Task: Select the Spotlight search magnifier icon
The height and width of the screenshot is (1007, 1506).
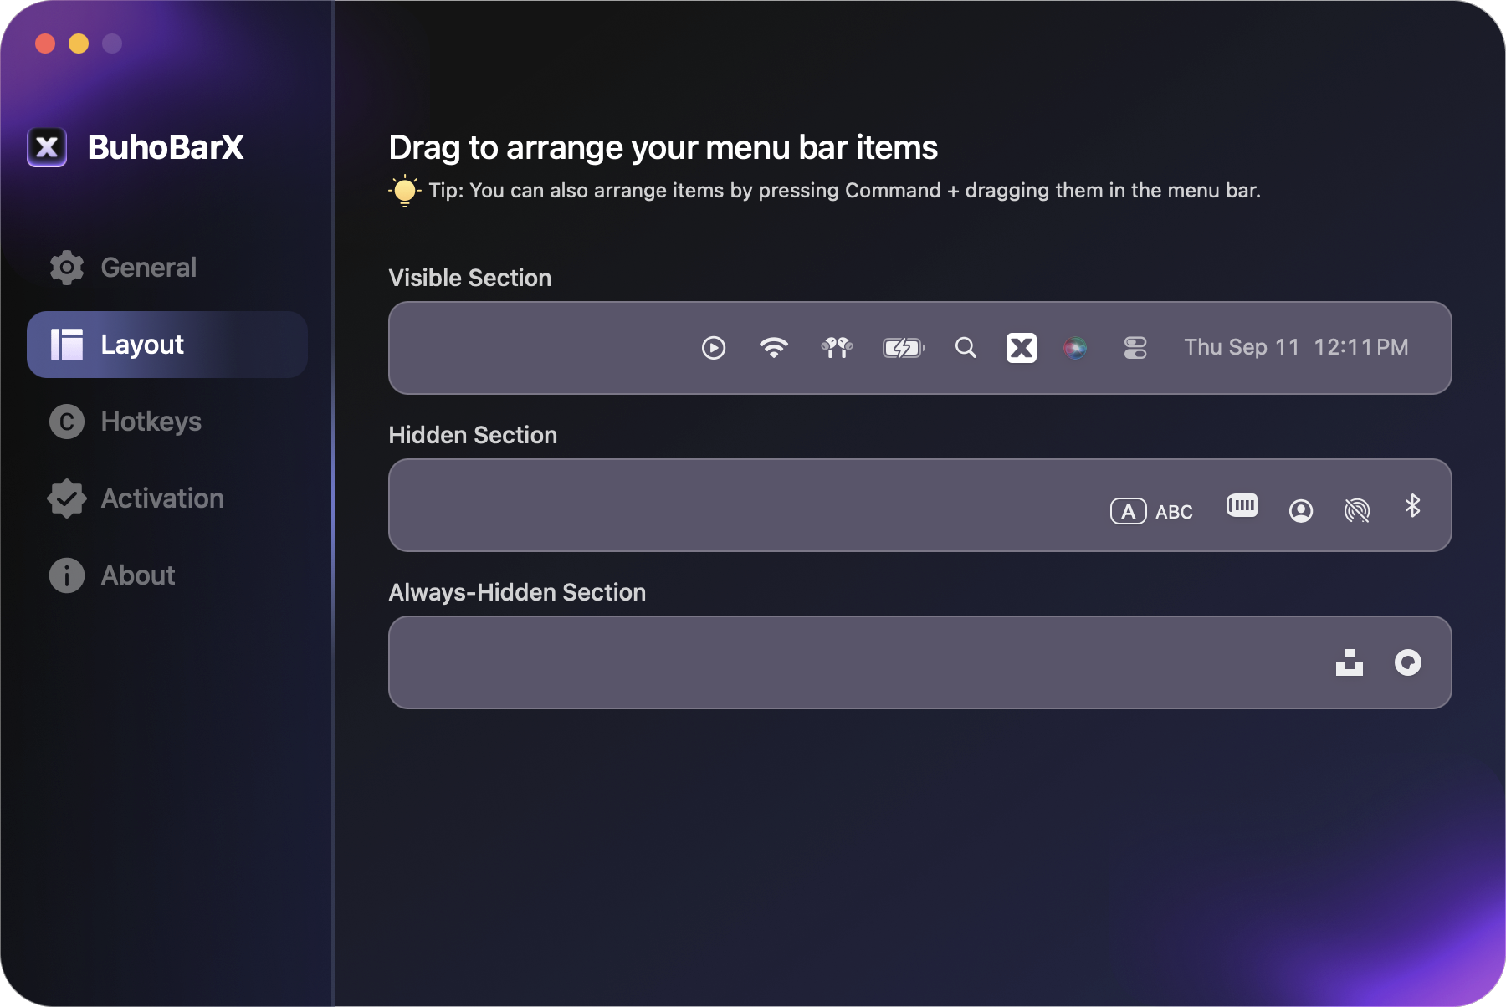Action: point(966,348)
